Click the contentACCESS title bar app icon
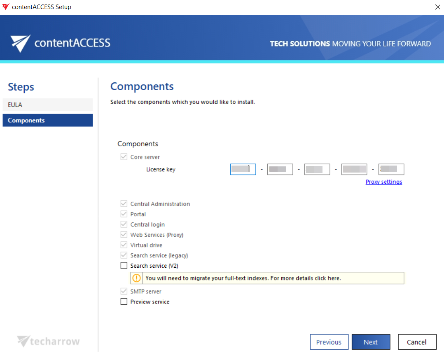The image size is (444, 355). (x=5, y=7)
